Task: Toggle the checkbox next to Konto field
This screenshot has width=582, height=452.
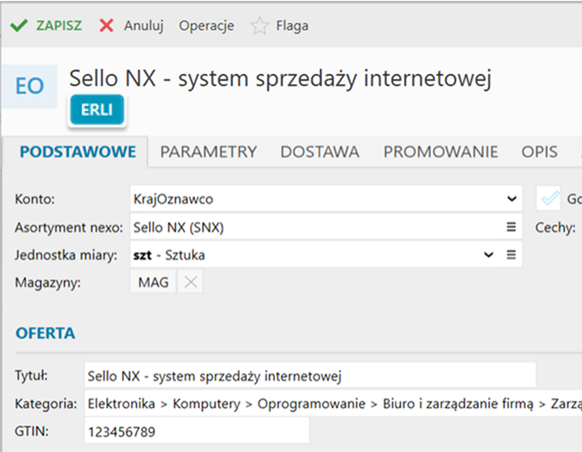Action: pyautogui.click(x=548, y=199)
